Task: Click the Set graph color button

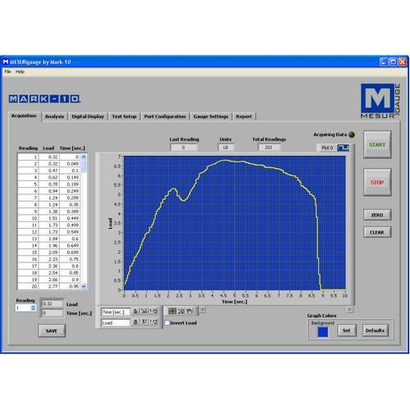Action: pyautogui.click(x=347, y=330)
